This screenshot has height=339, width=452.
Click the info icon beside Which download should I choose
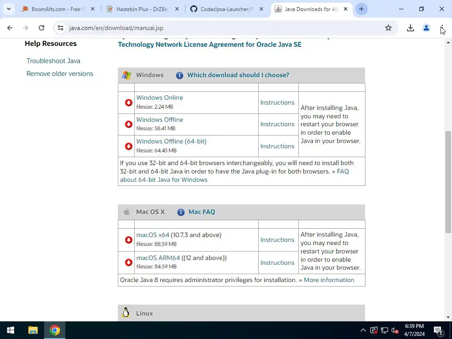point(180,75)
